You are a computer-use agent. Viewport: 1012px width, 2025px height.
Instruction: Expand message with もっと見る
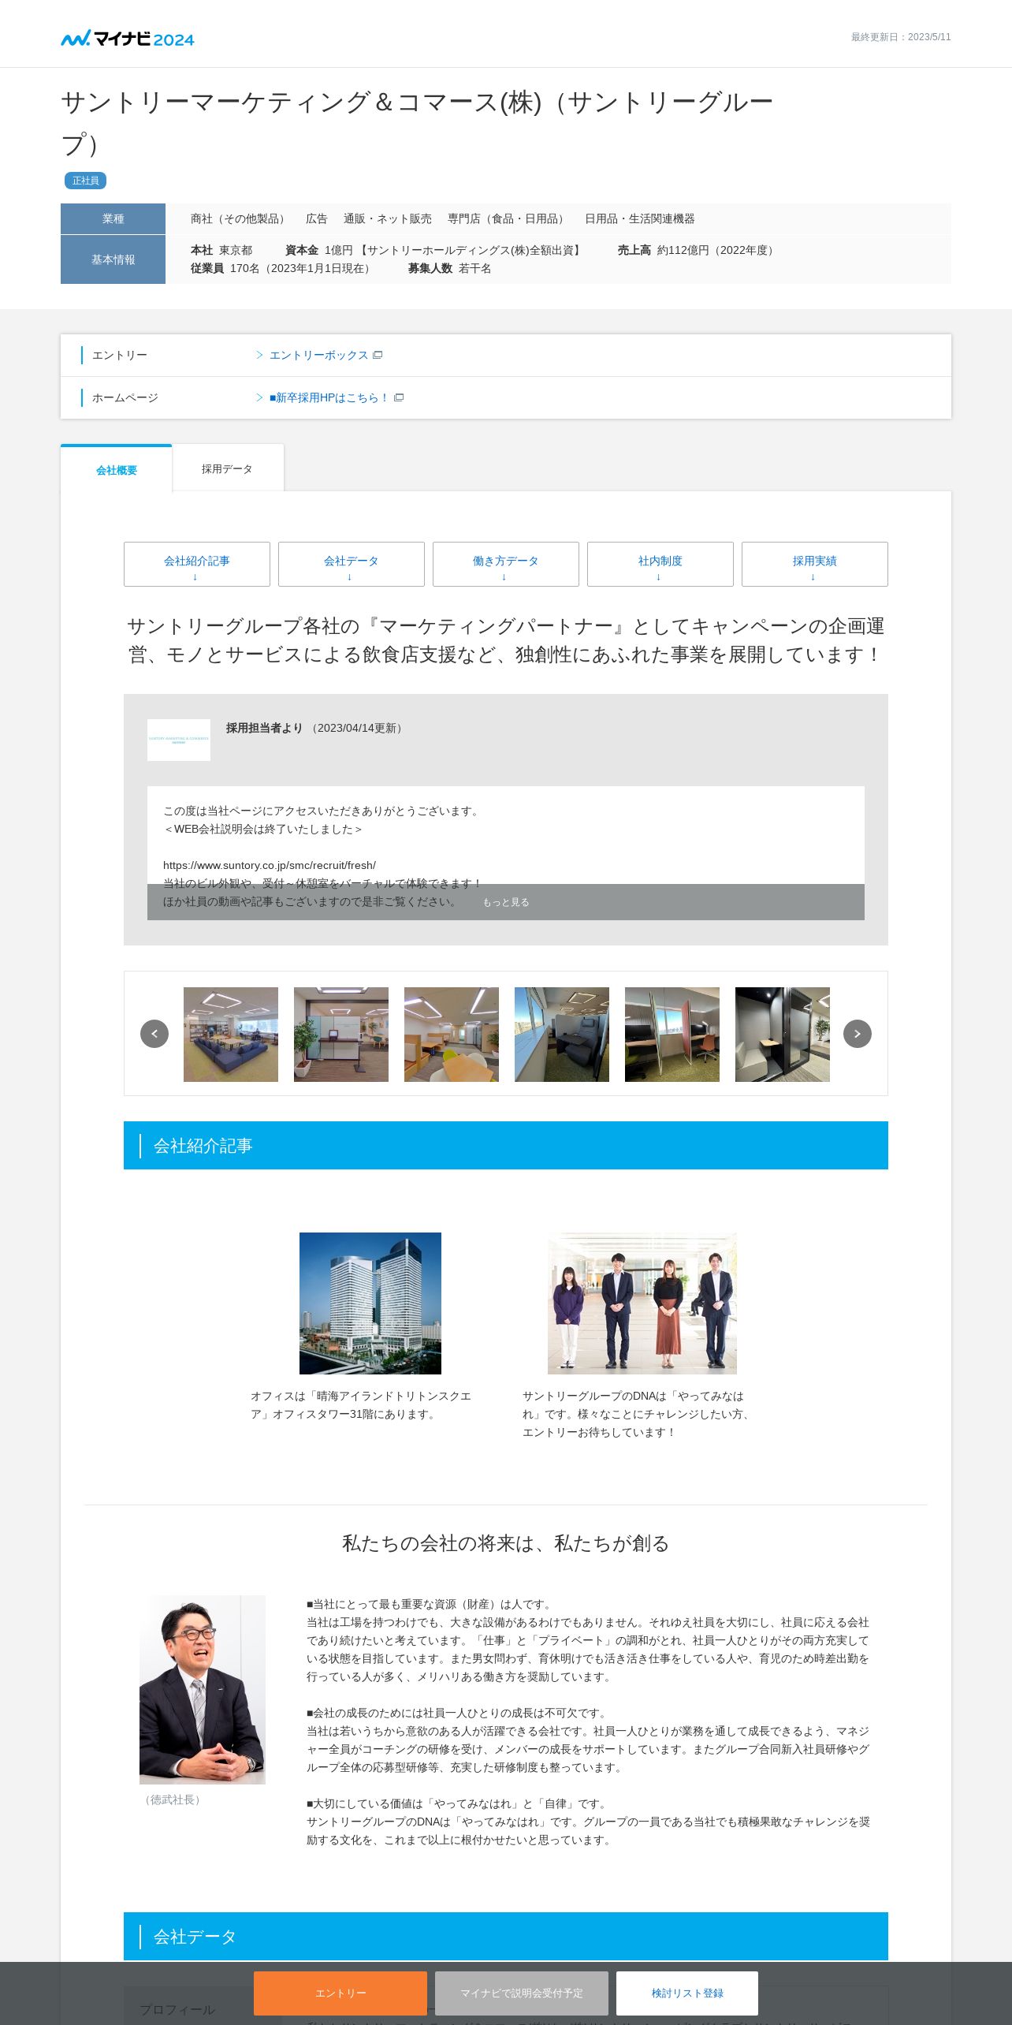[506, 902]
